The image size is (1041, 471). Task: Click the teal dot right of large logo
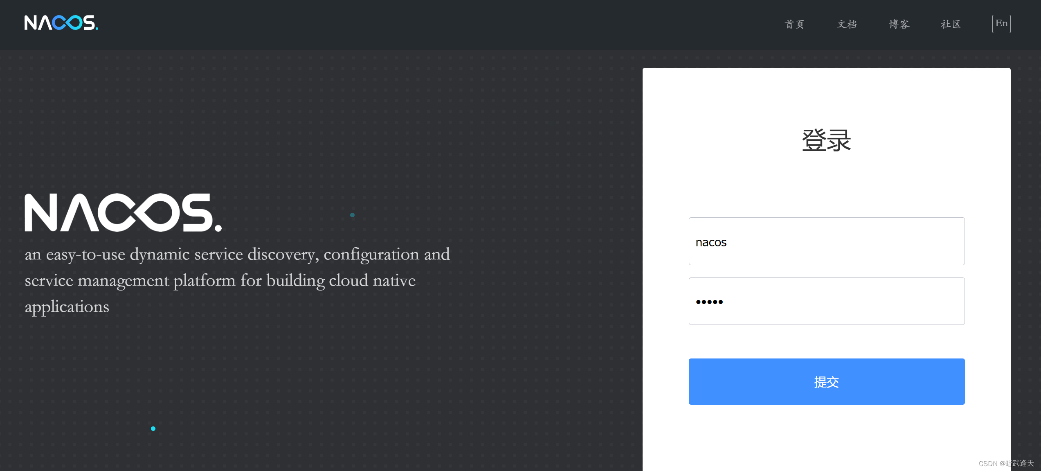pos(352,215)
